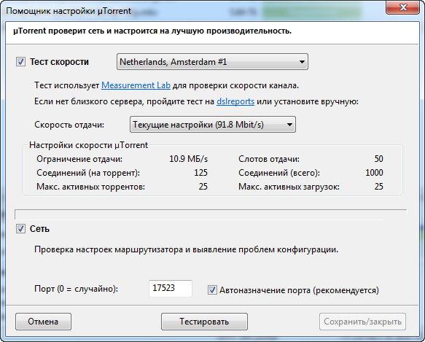Click the empty progress bar above Сеть
This screenshot has width=425, height=342.
[211, 214]
